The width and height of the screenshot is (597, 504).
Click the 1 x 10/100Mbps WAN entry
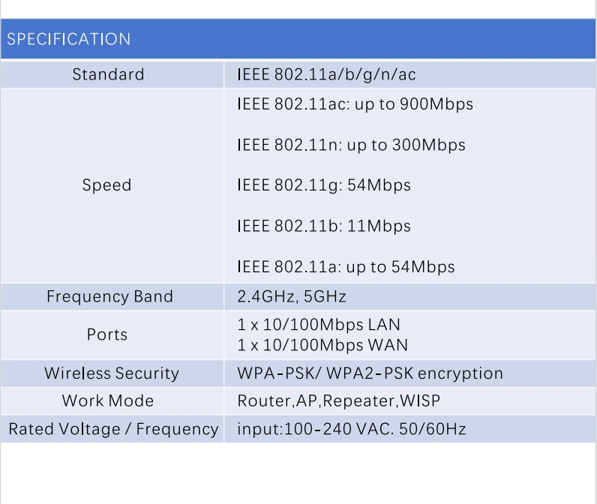click(322, 345)
